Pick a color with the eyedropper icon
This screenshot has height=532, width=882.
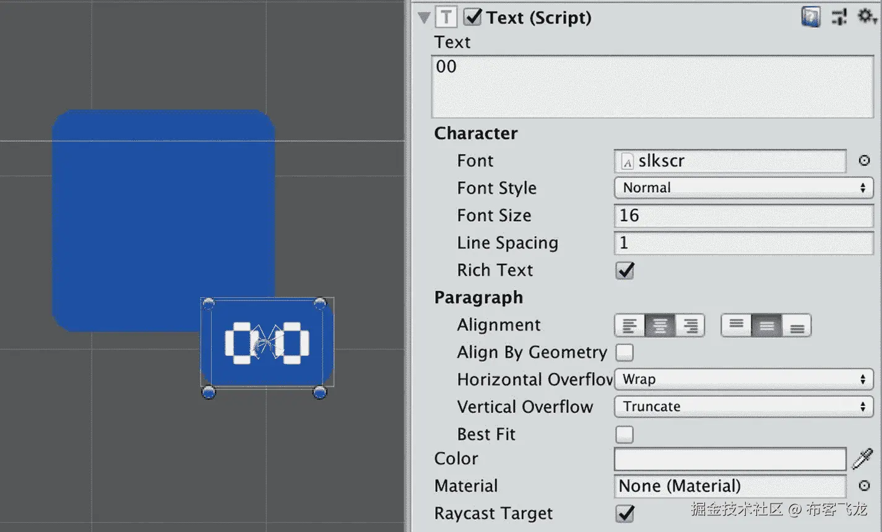(862, 459)
